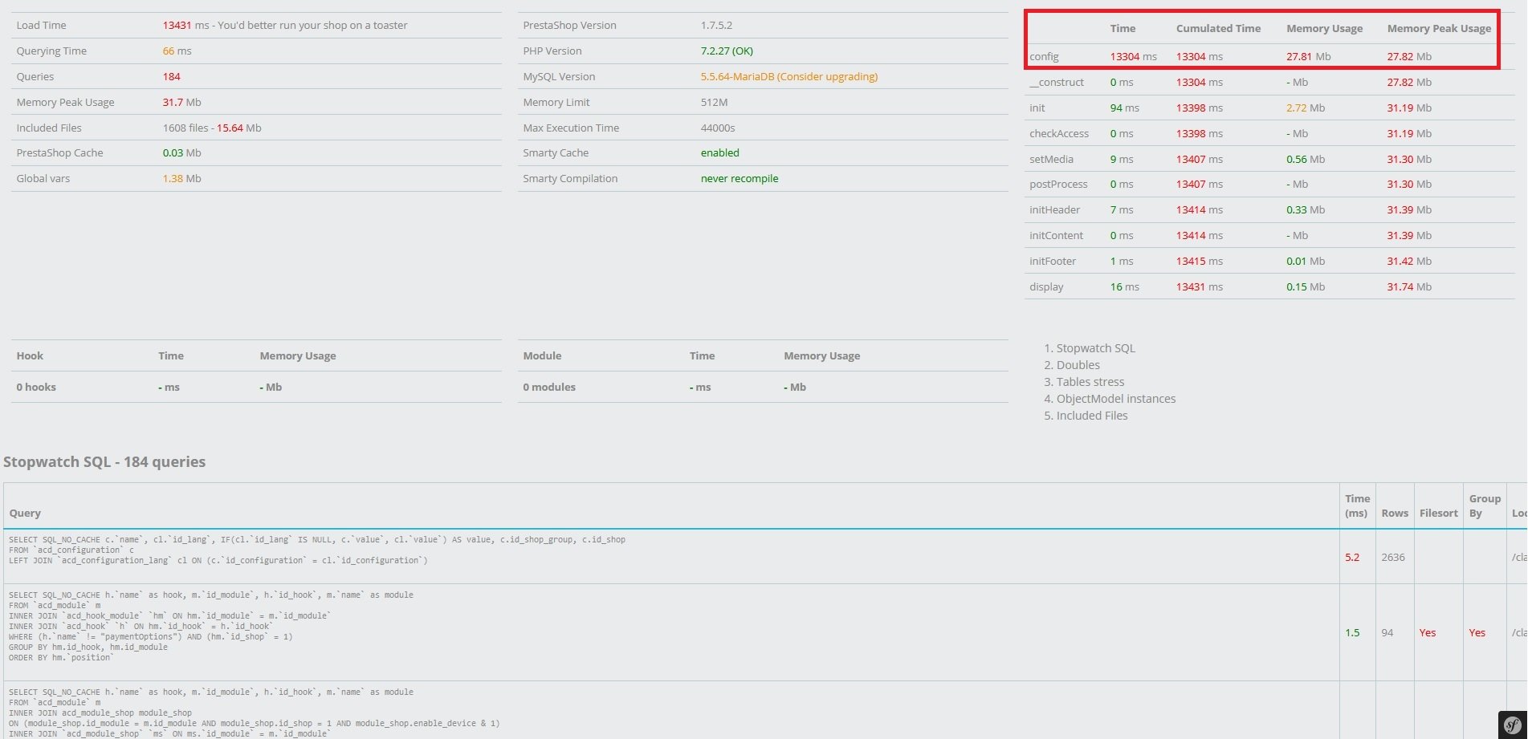Image resolution: width=1528 pixels, height=739 pixels.
Task: Click the checkAccess row label
Action: (x=1059, y=133)
